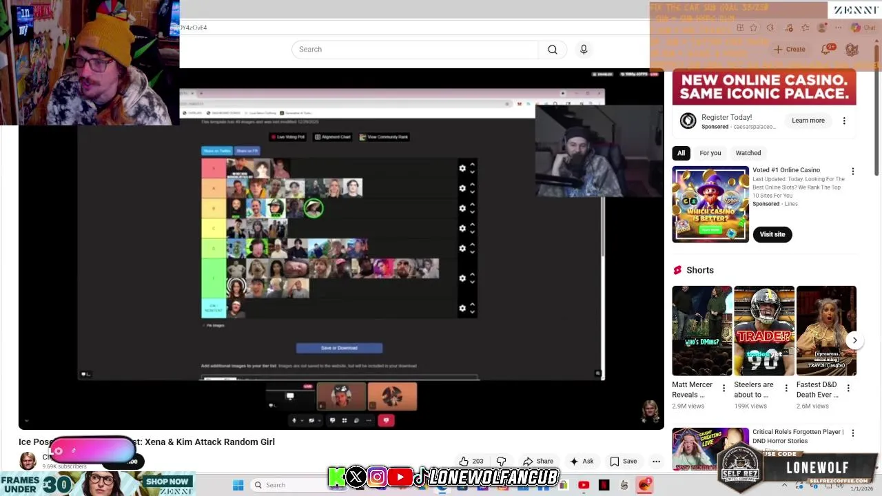
Task: Click the red leave call button in video
Action: [x=386, y=420]
